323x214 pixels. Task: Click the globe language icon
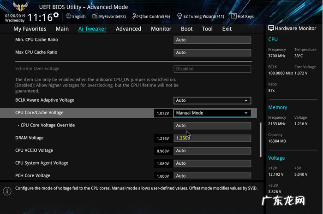tap(69, 16)
